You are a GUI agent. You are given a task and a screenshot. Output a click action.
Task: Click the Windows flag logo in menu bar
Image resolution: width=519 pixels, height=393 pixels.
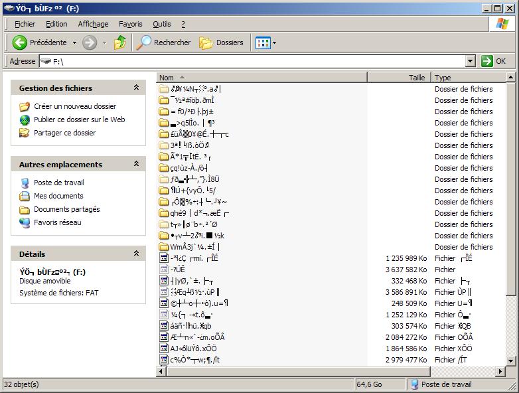[502, 24]
